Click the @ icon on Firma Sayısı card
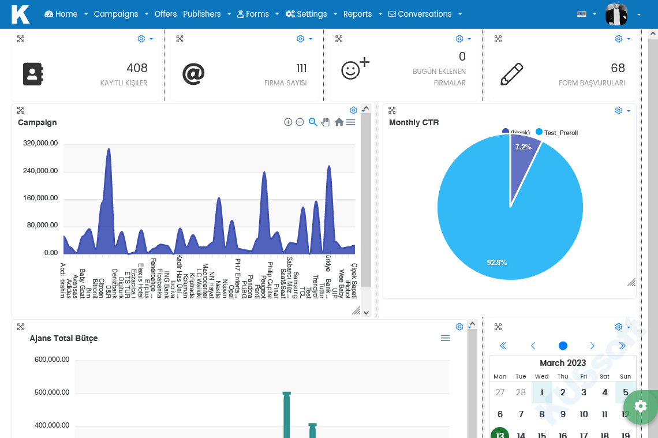This screenshot has height=438, width=658. (193, 74)
